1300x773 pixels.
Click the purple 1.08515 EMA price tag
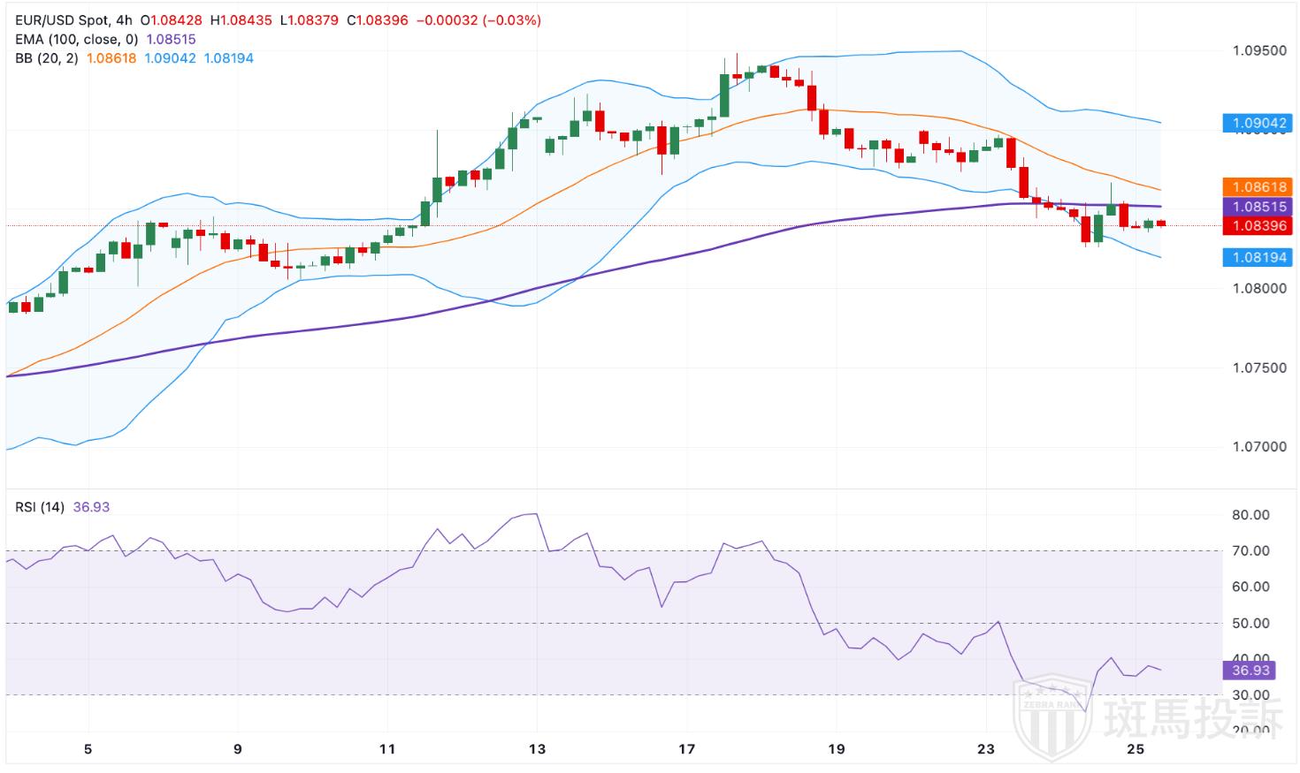point(1257,207)
